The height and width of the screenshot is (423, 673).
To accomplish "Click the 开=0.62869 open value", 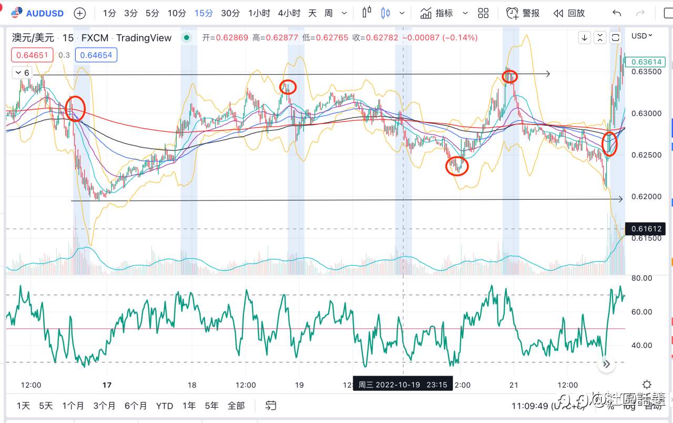I will tap(226, 38).
